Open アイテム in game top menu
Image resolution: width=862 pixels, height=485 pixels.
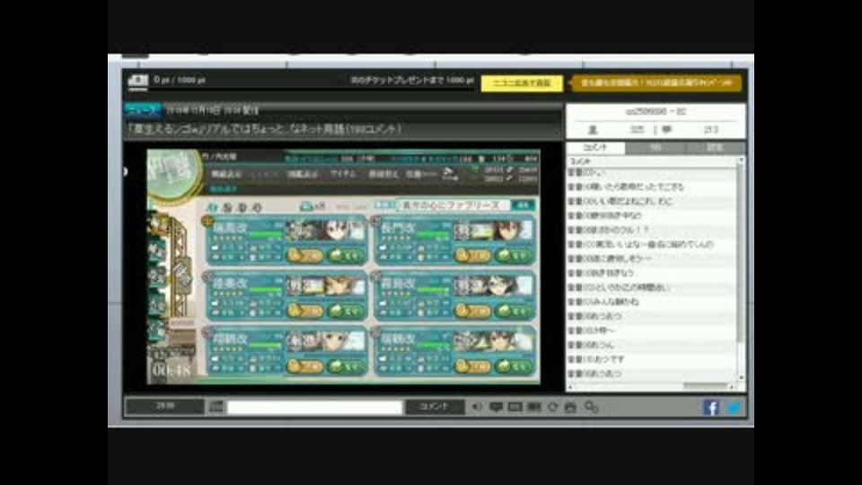pyautogui.click(x=342, y=174)
